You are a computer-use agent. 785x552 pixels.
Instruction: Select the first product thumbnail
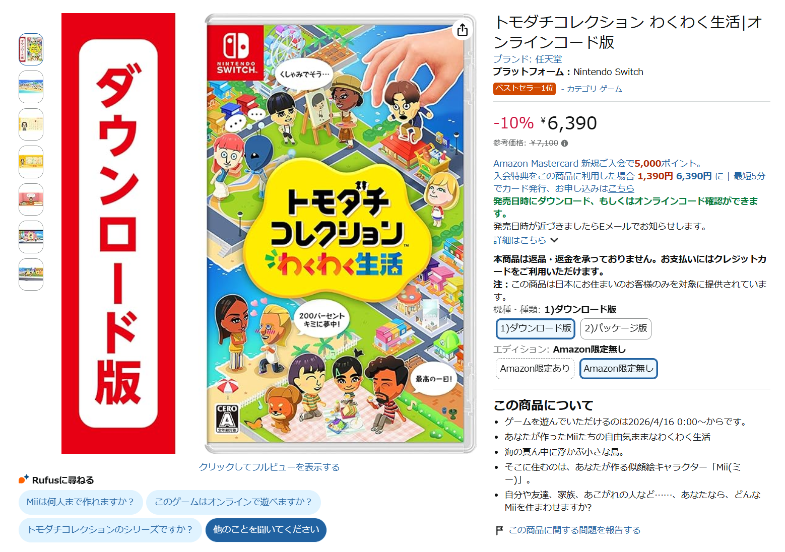[31, 49]
